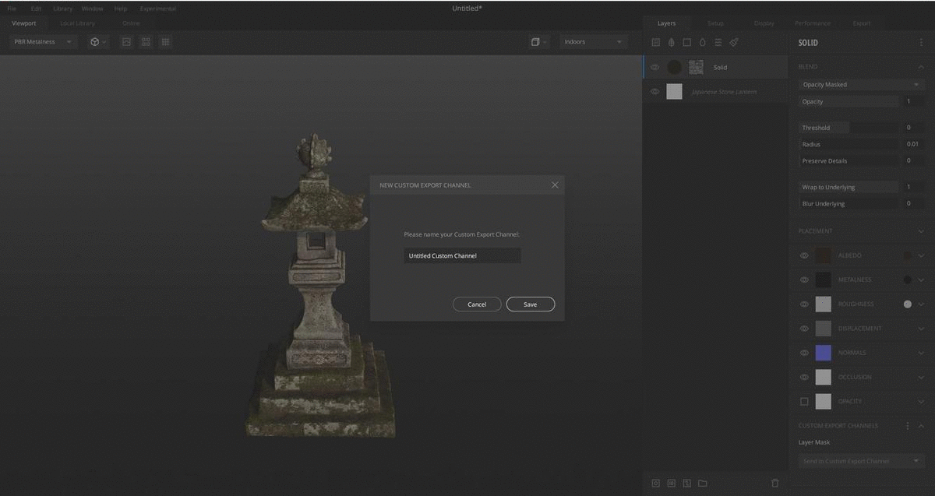The image size is (935, 496).
Task: Open the PBR Metalness dropdown
Action: point(43,42)
